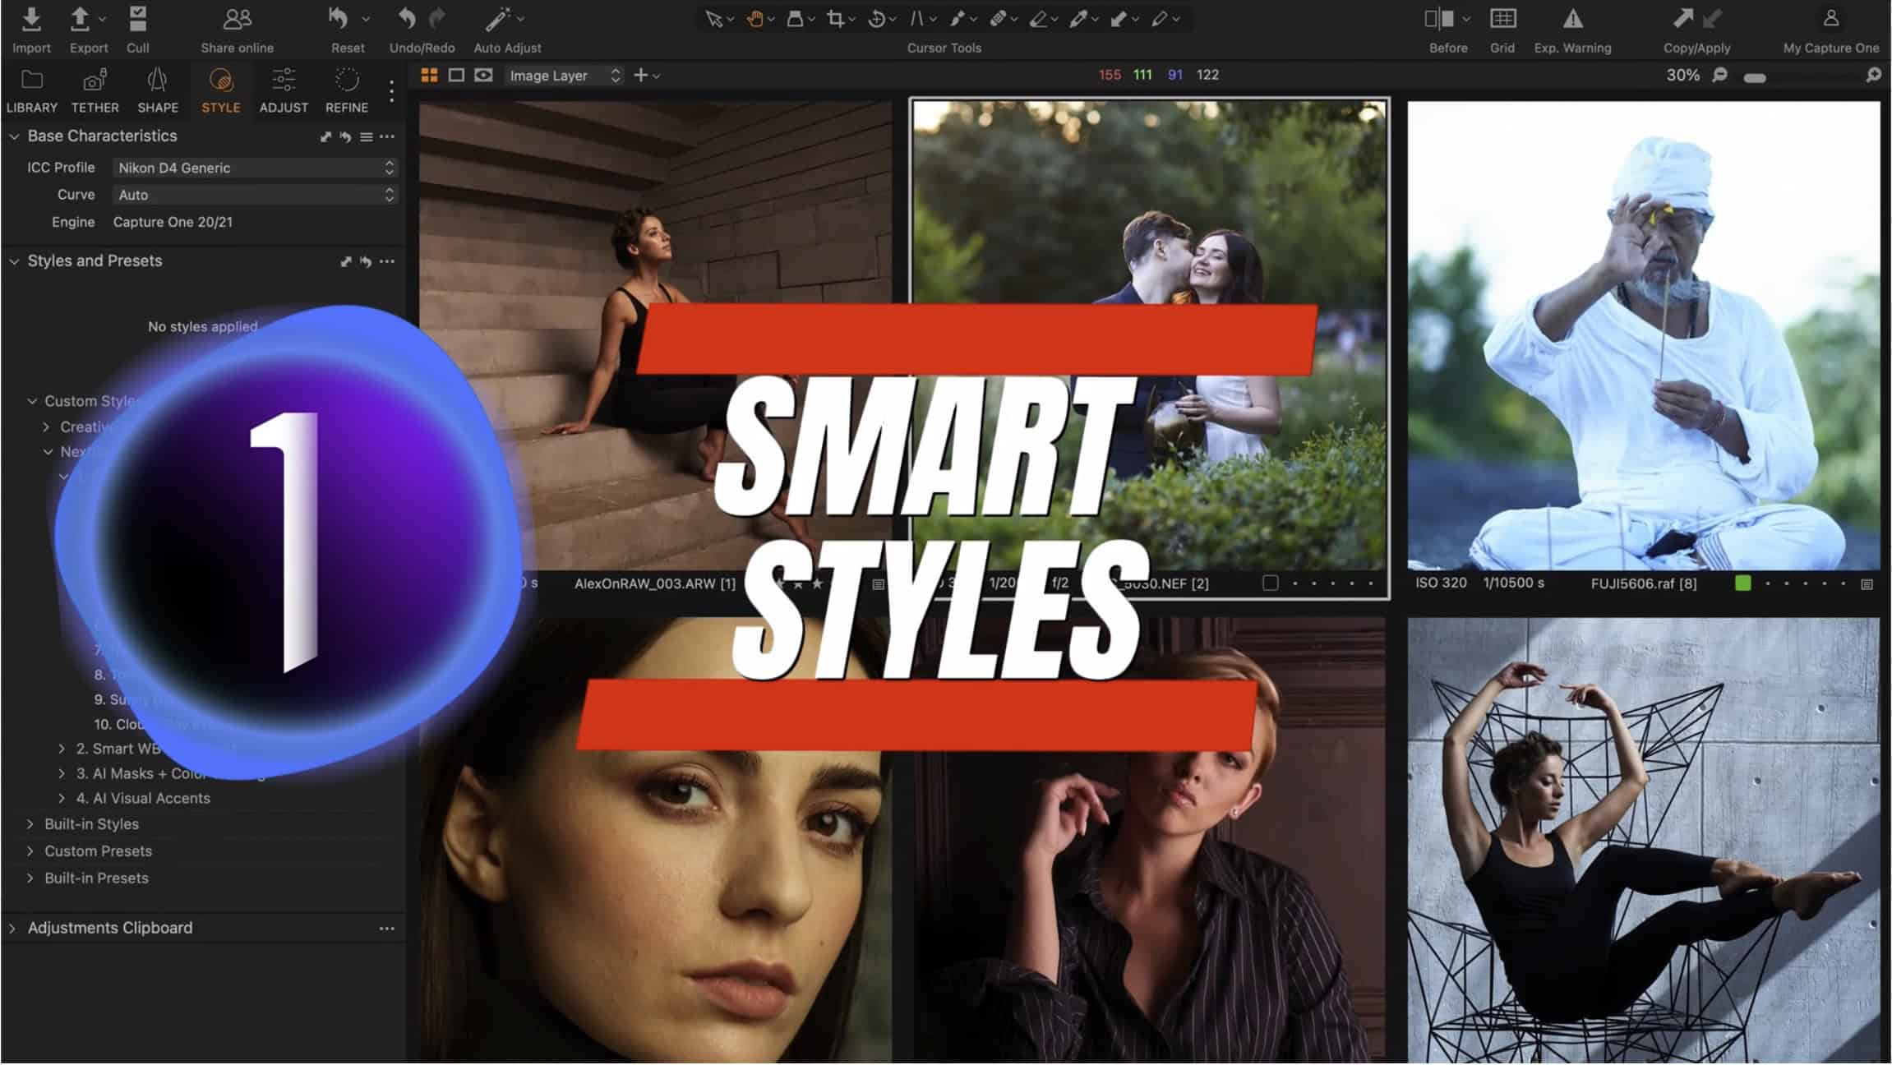Open tool tabs vertical dots menu

pos(392,91)
